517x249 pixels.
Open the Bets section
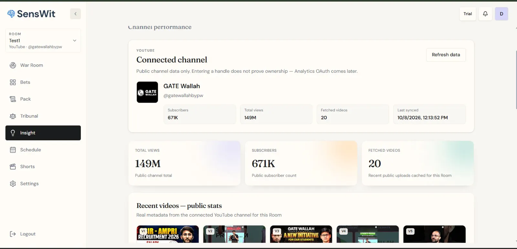pyautogui.click(x=43, y=82)
